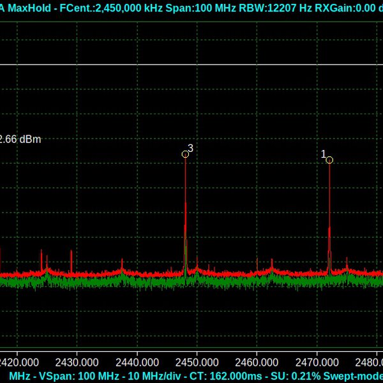Click the white horizontal reference level line

click(191, 64)
